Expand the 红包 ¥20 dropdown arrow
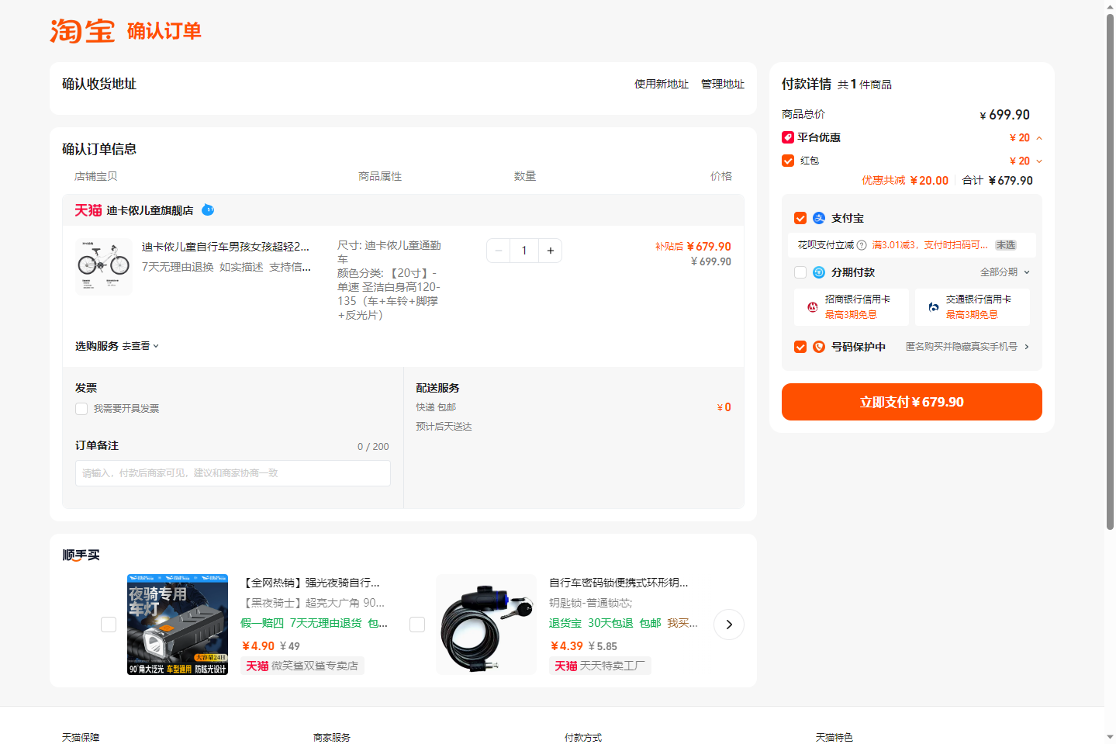 point(1039,161)
